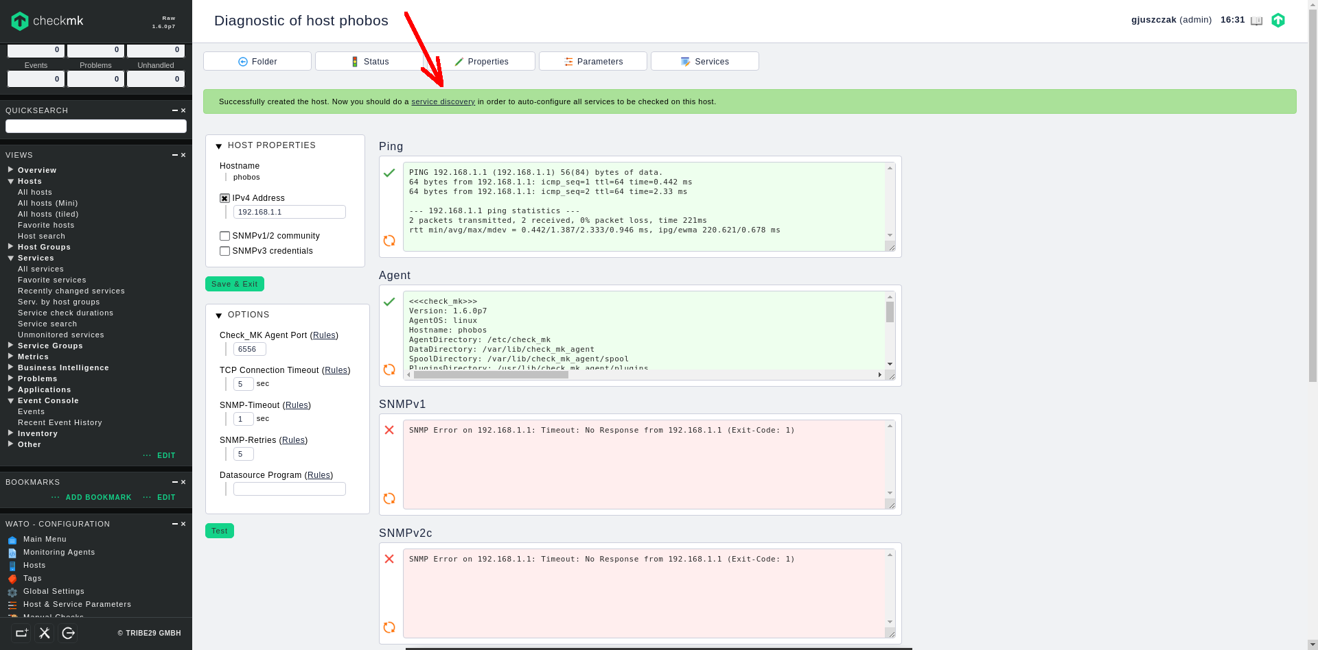Image resolution: width=1318 pixels, height=650 pixels.
Task: Open the add snapin icon in sidebar footer
Action: 21,633
